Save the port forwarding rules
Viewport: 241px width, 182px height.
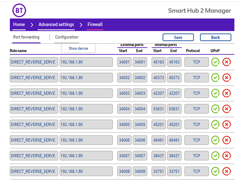178,37
